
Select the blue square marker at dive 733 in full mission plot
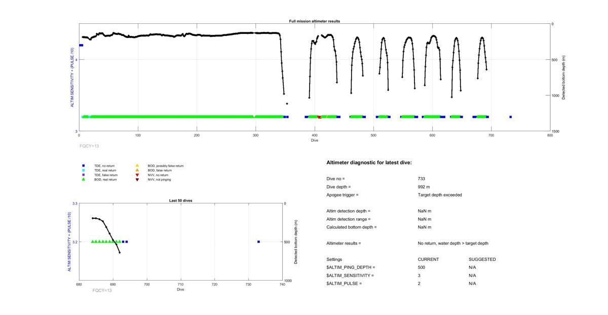510,117
